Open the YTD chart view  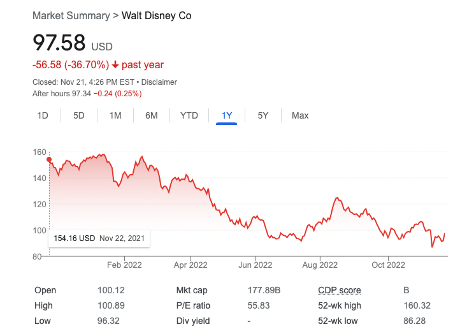[189, 115]
